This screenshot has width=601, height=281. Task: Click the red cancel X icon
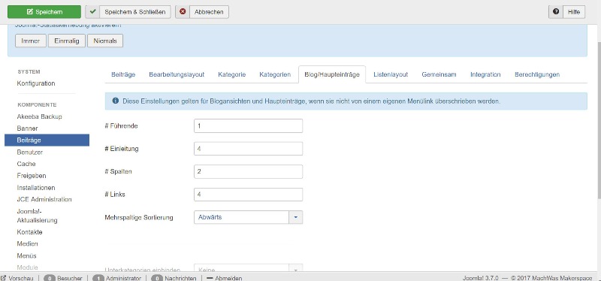[183, 12]
